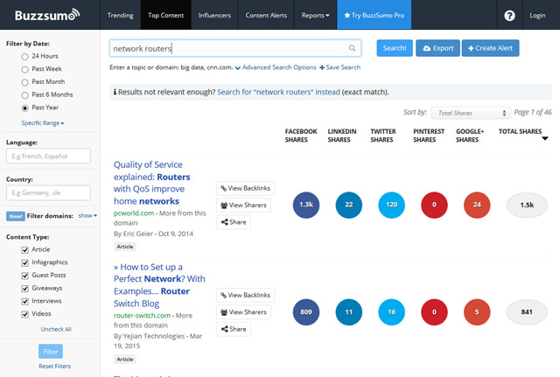The width and height of the screenshot is (560, 377).
Task: Click Twitter shares circle showing 16
Action: tap(392, 311)
